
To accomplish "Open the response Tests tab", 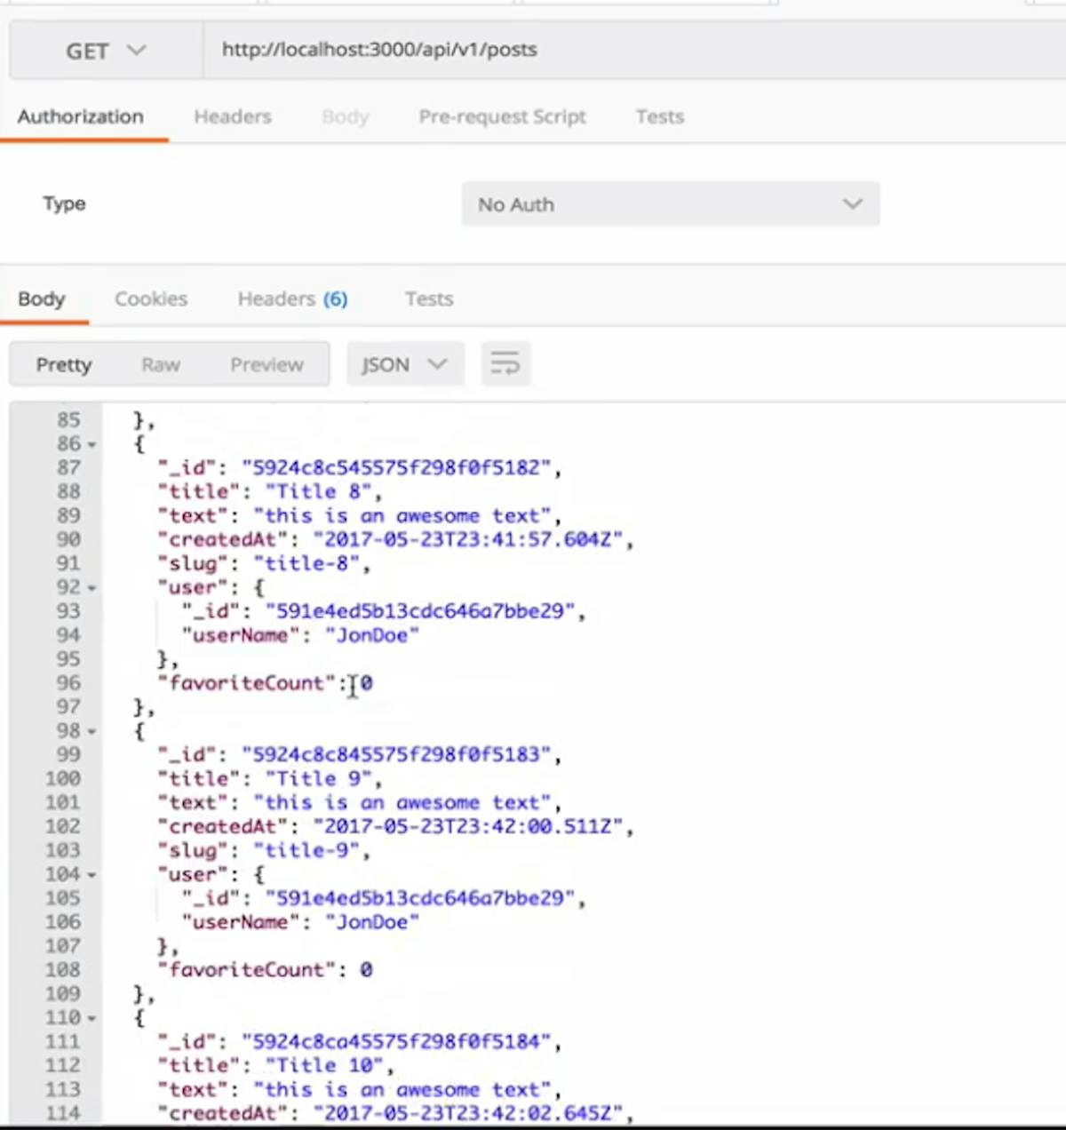I will pos(429,299).
